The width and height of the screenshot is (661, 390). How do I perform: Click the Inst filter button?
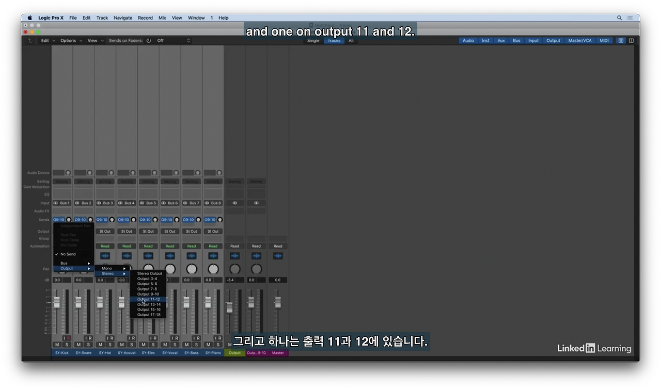point(485,41)
